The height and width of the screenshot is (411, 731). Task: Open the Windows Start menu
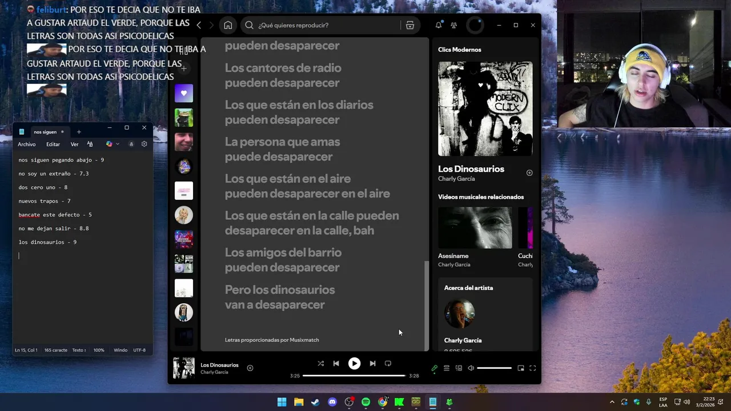(x=282, y=402)
